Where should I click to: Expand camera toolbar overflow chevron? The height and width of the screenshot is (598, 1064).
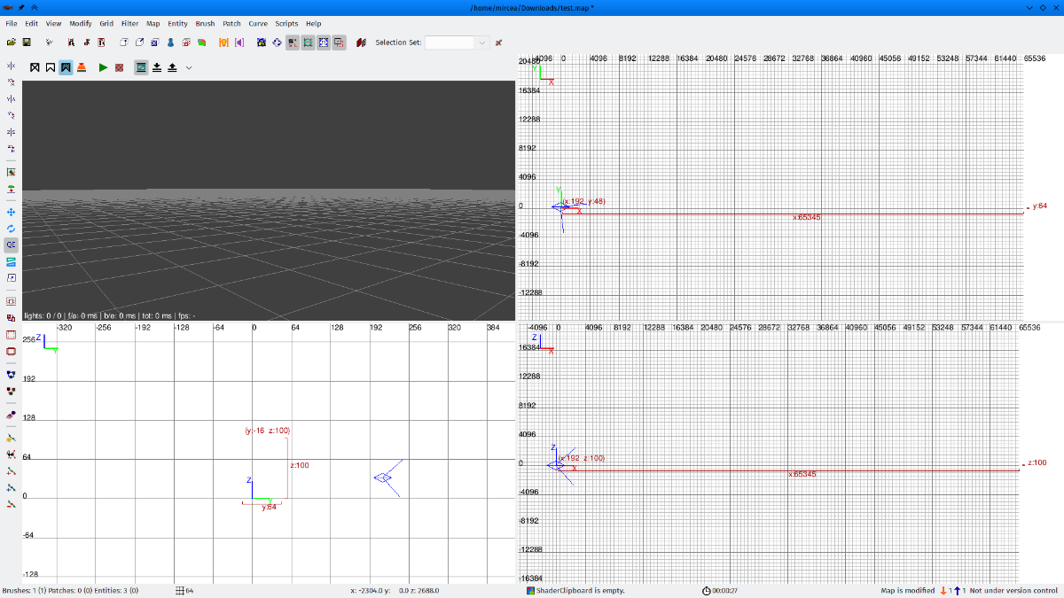(188, 67)
